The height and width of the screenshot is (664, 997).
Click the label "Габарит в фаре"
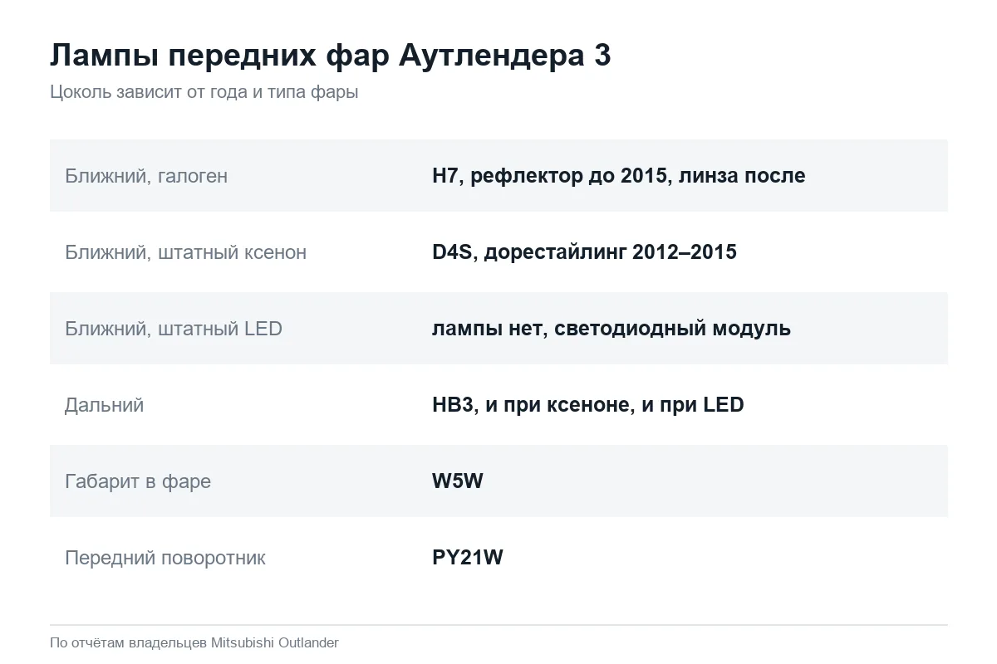click(138, 481)
